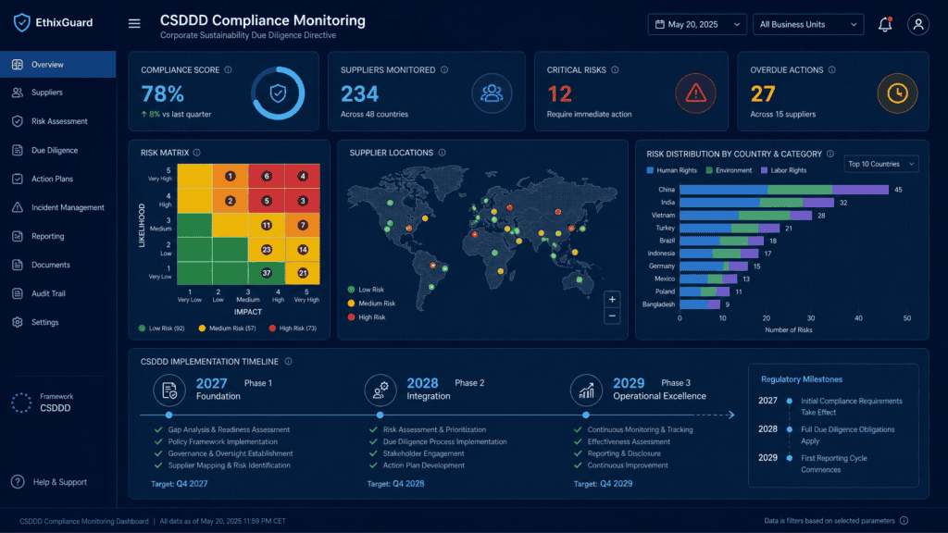Toggle Labor Rights legend swatch

764,170
